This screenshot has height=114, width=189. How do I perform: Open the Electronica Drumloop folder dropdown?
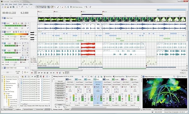coord(20,77)
